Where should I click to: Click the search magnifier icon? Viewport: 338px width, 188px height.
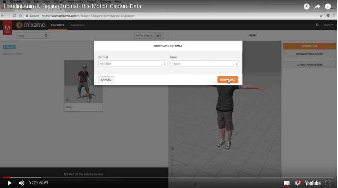click(46, 35)
